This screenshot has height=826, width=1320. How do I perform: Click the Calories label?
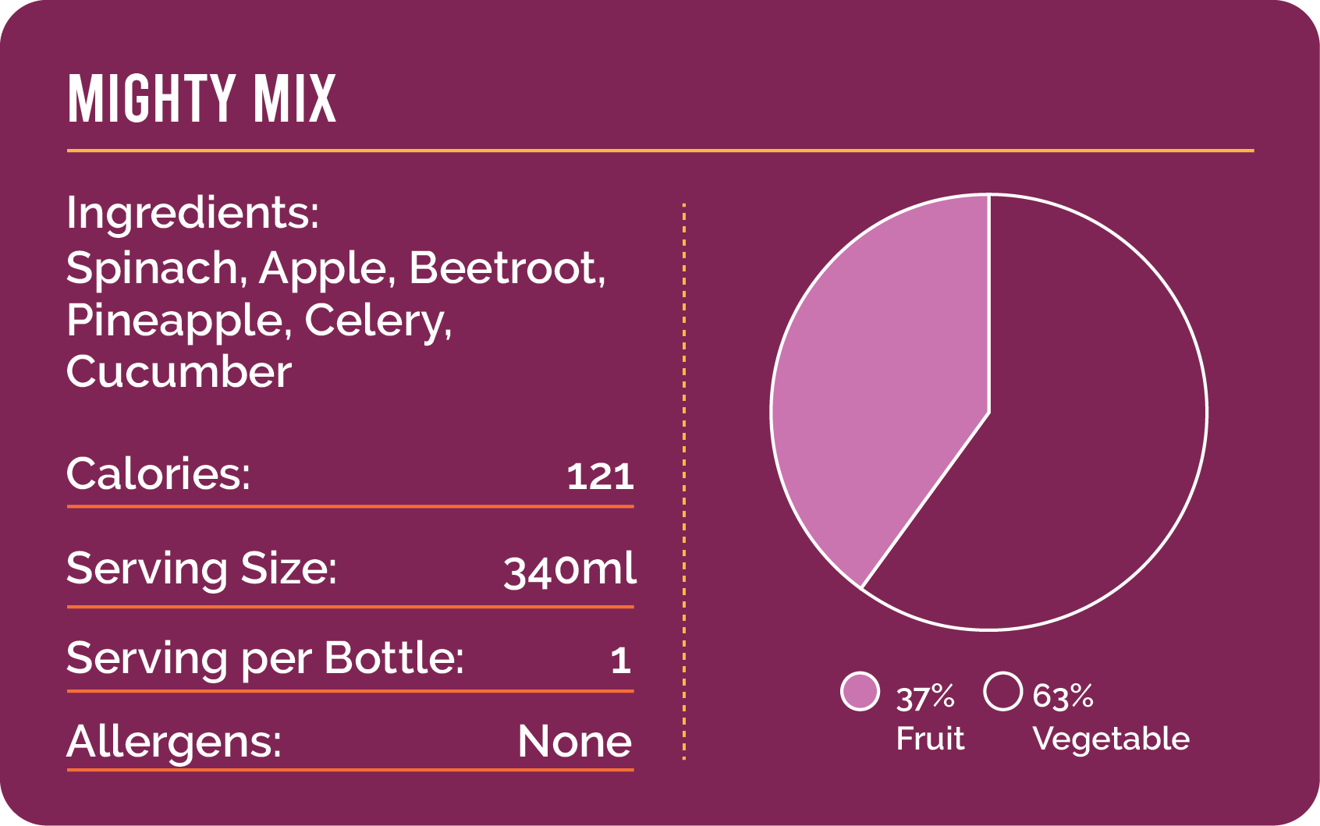pos(158,473)
